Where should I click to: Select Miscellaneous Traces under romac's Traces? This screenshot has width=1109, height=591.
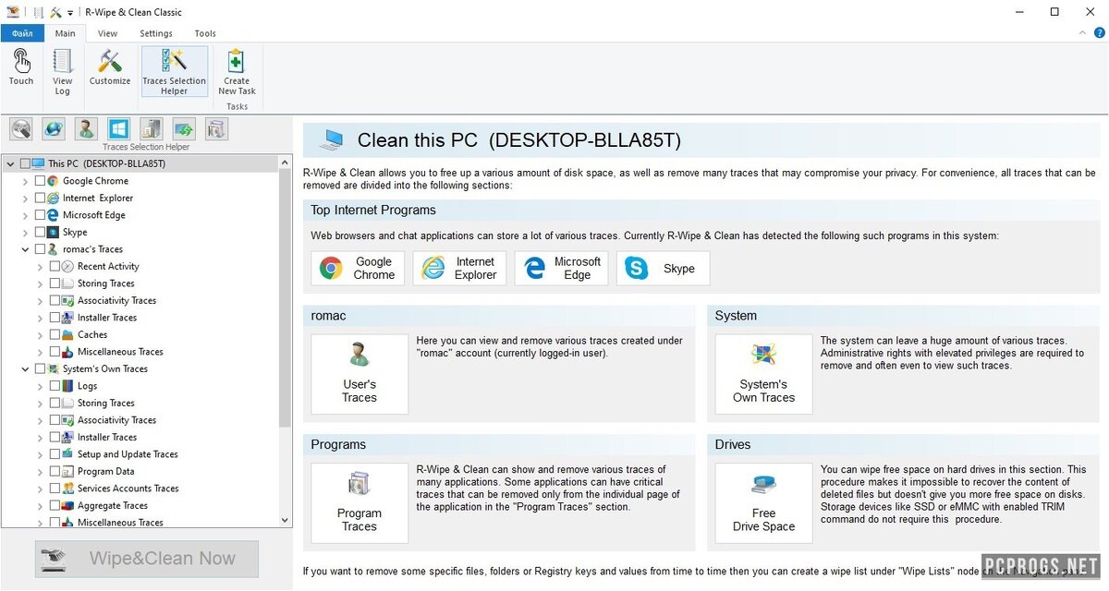[120, 352]
